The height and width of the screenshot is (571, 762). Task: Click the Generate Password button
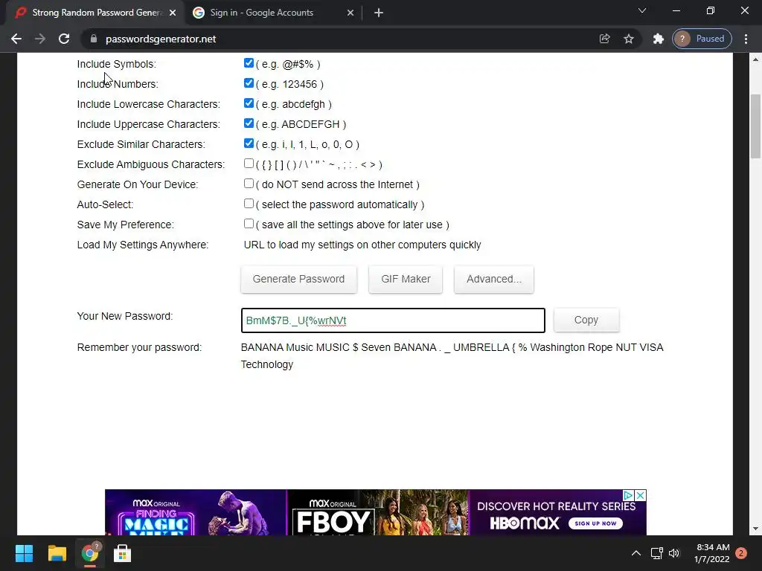click(299, 280)
